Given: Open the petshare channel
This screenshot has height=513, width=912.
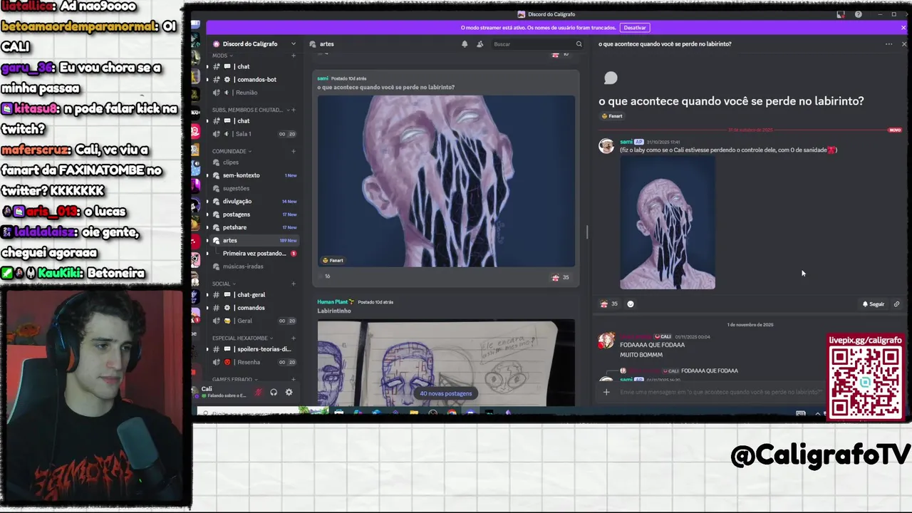Looking at the screenshot, I should (253, 227).
